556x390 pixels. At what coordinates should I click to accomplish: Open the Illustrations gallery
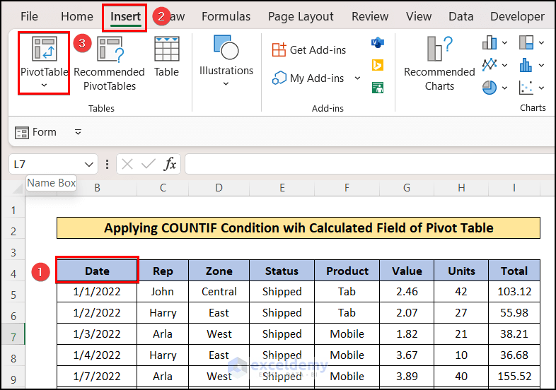(x=226, y=61)
